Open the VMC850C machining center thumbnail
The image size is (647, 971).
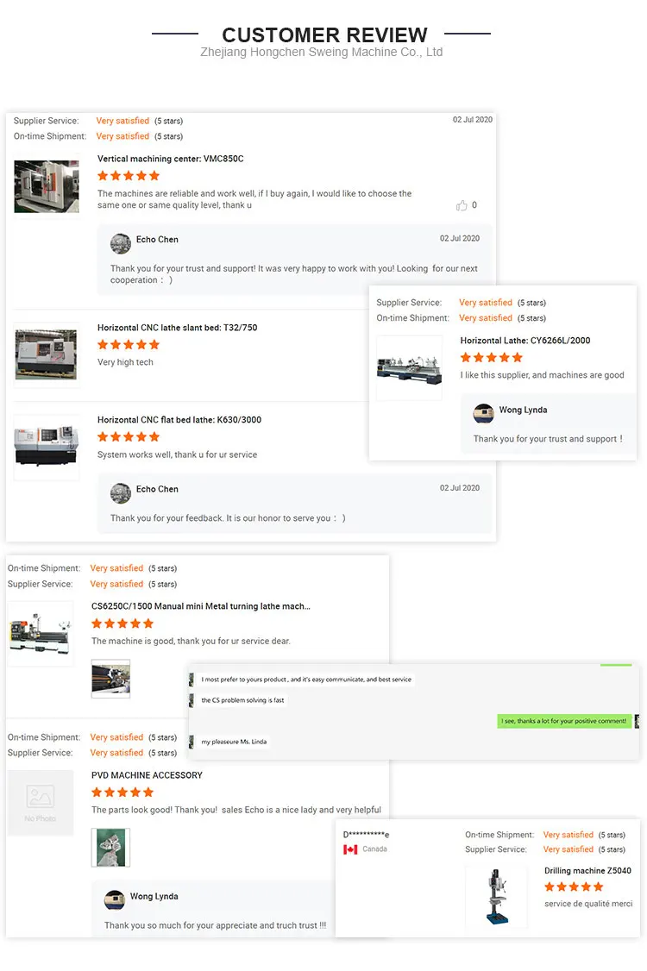tap(47, 186)
